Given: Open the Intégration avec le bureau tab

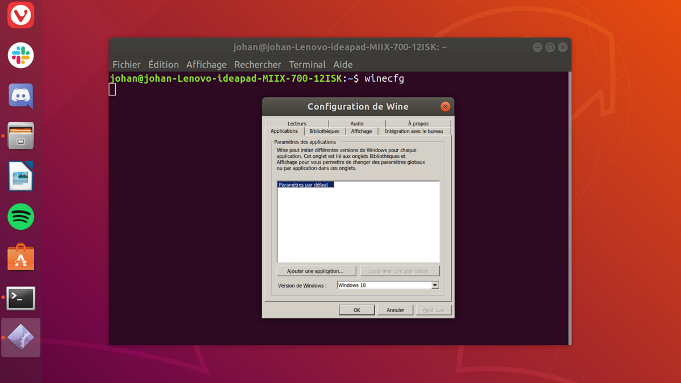Looking at the screenshot, I should click(414, 131).
